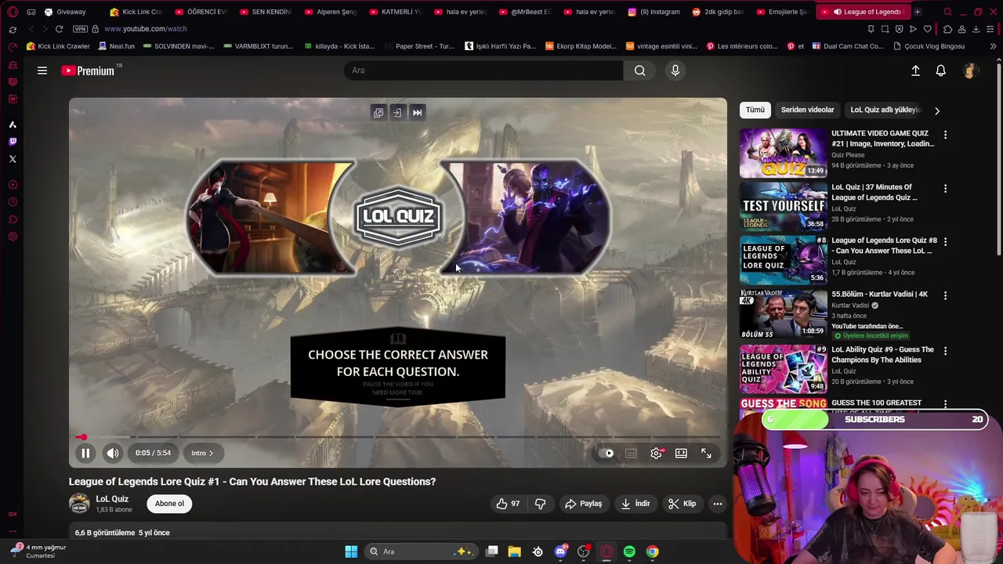Open more actions menu below the video
The width and height of the screenshot is (1003, 564).
(717, 504)
